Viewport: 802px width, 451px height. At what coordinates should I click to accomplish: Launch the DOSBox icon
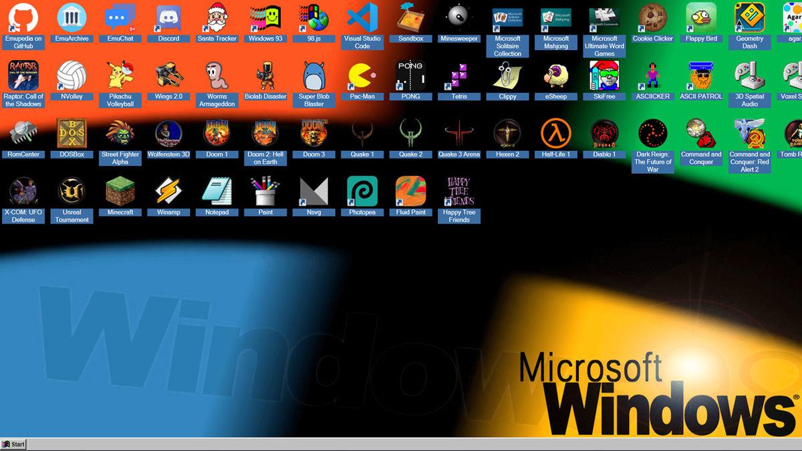72,134
